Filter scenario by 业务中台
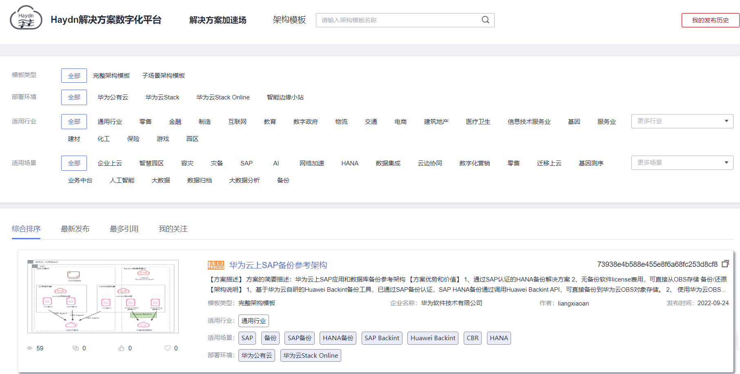This screenshot has width=740, height=374. click(x=80, y=180)
